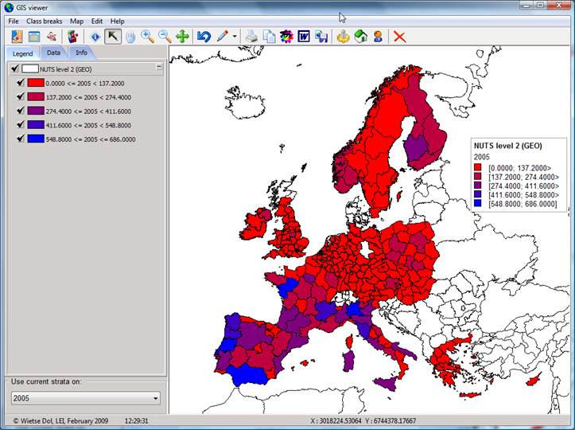Select the arrow pointer tool
Viewport: 575px width, 430px height.
113,36
